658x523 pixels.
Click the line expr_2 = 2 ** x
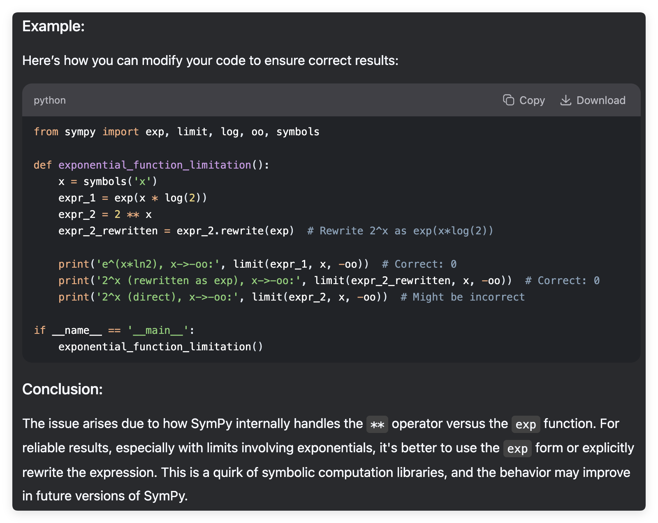pyautogui.click(x=105, y=214)
